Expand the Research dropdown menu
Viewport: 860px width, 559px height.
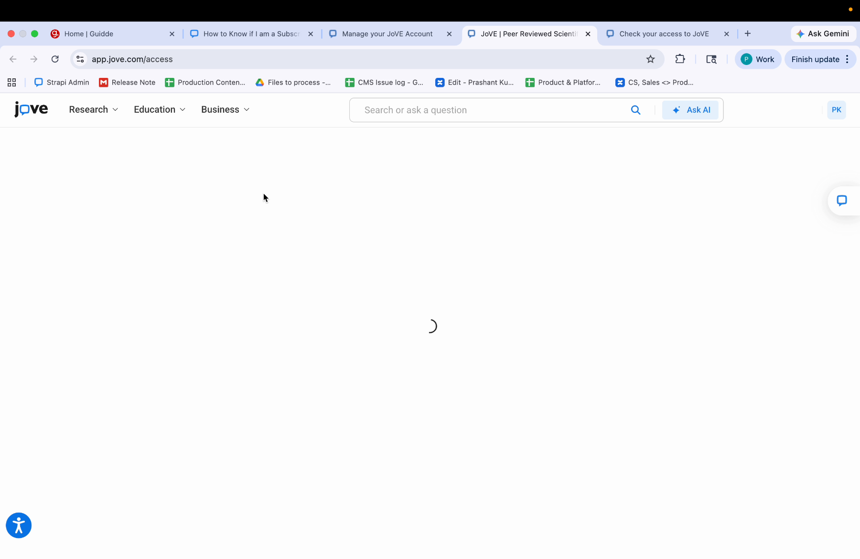(x=93, y=109)
